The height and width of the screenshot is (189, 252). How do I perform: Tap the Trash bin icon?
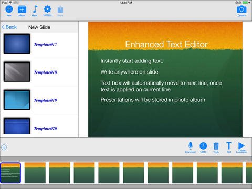click(x=216, y=146)
